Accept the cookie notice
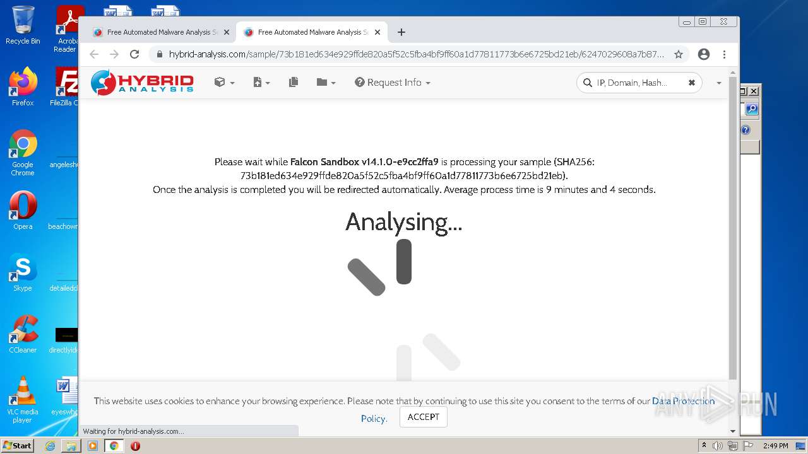The height and width of the screenshot is (454, 808). click(424, 417)
